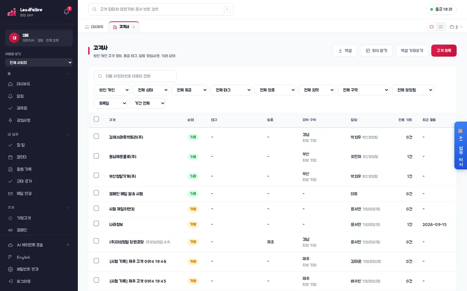Toggle the select-all checkbox in the table header

coord(97,119)
